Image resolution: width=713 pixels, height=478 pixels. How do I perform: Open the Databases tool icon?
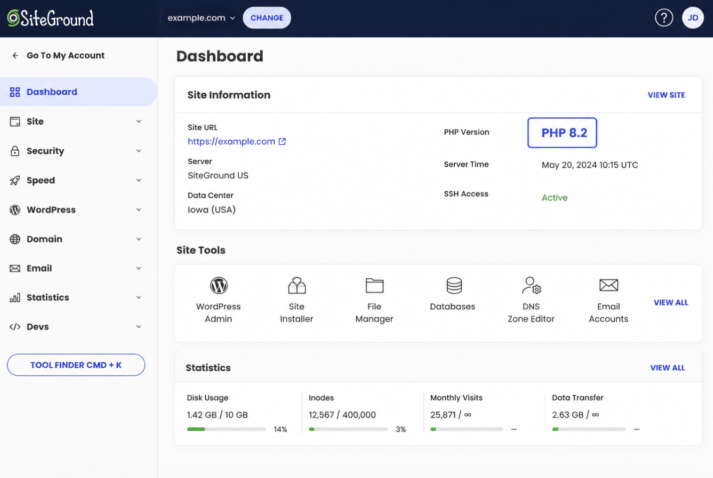point(454,285)
